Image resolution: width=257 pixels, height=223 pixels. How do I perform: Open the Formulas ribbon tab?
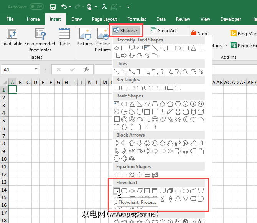137,19
